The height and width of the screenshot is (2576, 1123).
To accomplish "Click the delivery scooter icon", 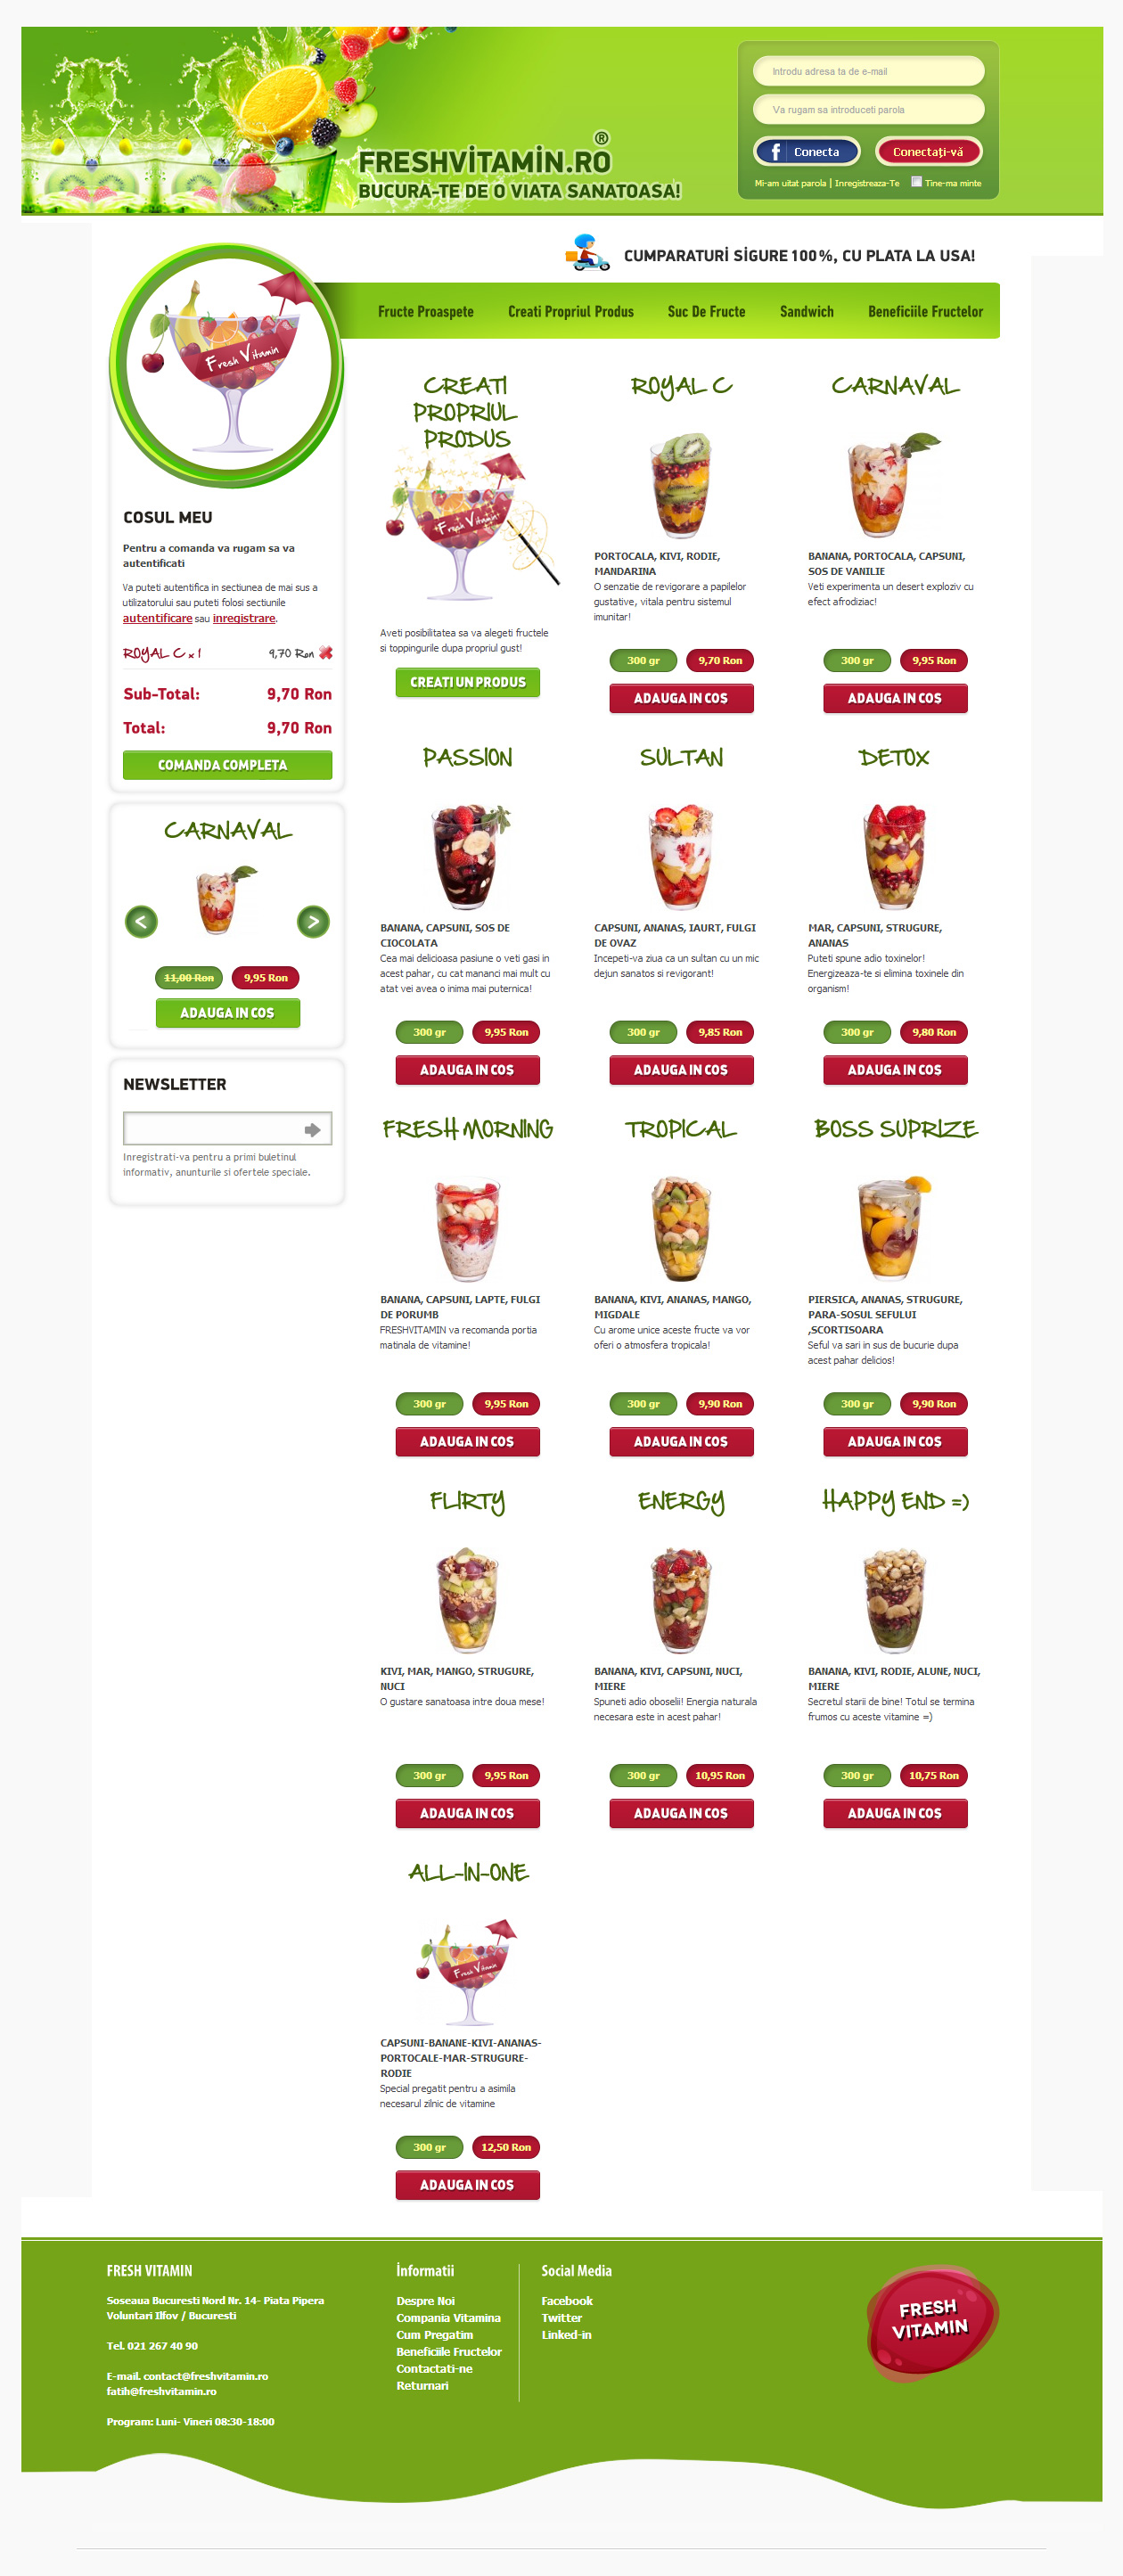I will (587, 254).
